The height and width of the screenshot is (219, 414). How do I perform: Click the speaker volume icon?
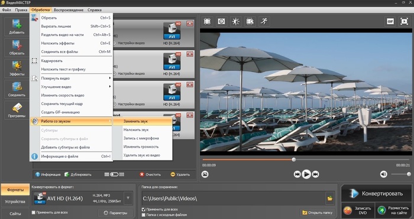point(384,174)
